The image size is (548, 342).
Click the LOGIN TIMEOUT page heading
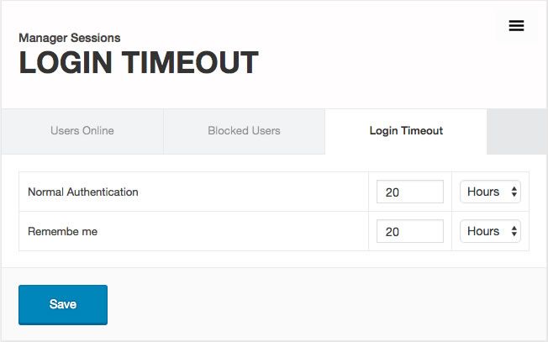pos(139,64)
